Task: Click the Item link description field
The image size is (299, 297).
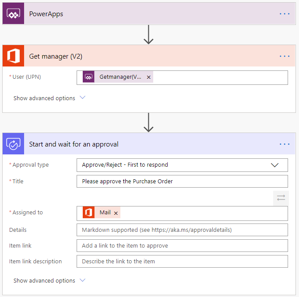Action: tap(182, 262)
